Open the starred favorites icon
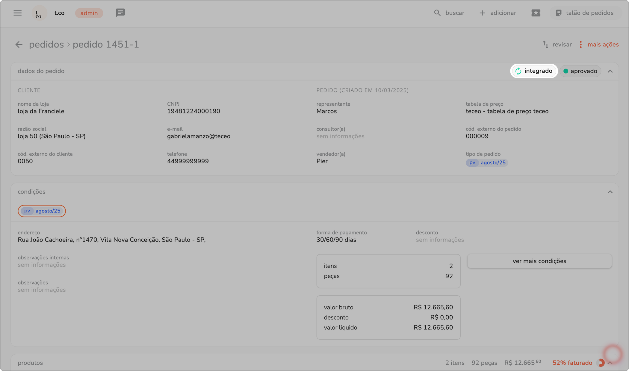 point(536,13)
